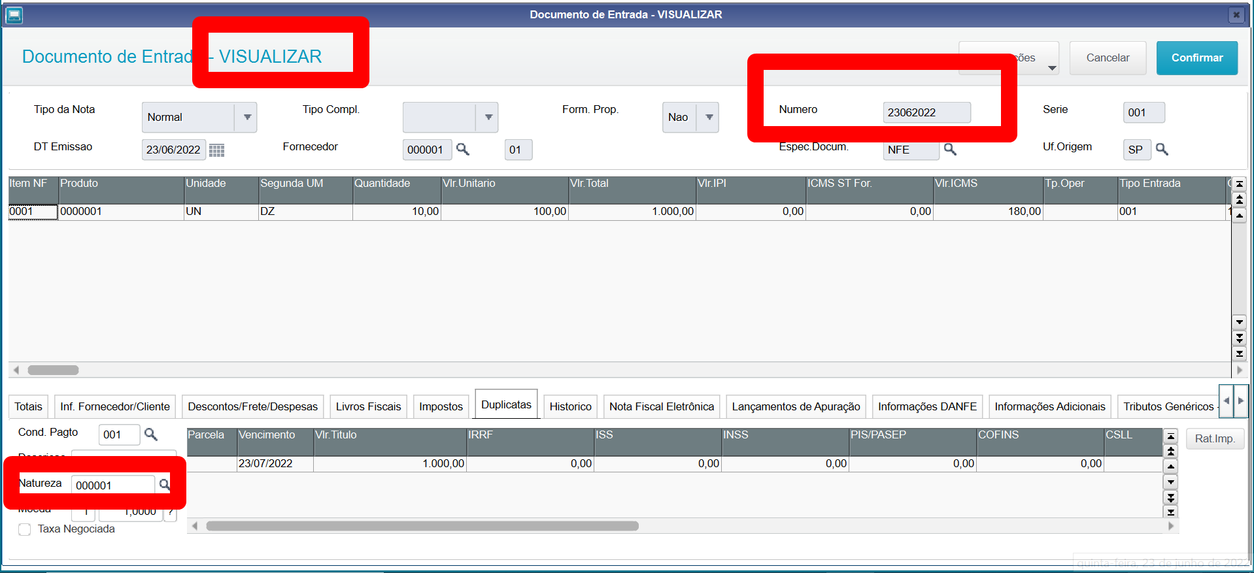
Task: Click the Vencimento cell 23/07/2022
Action: click(275, 464)
